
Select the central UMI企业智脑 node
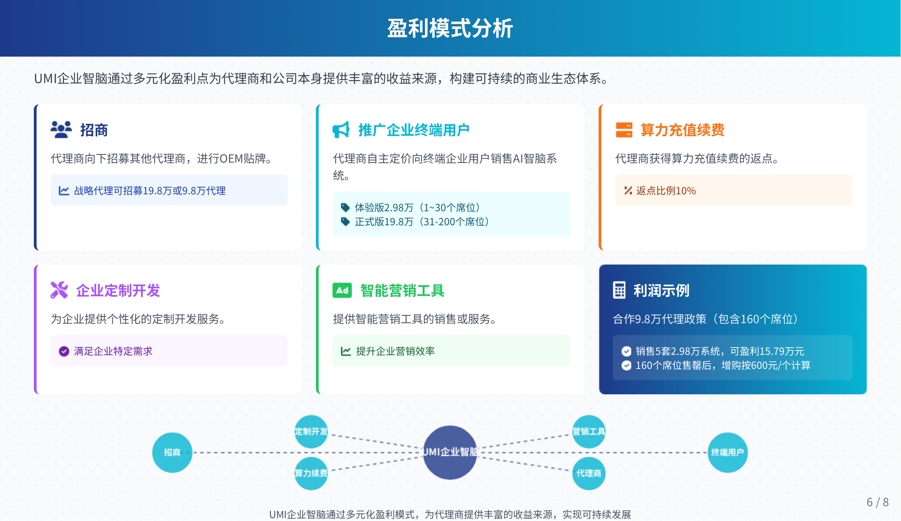[x=450, y=452]
